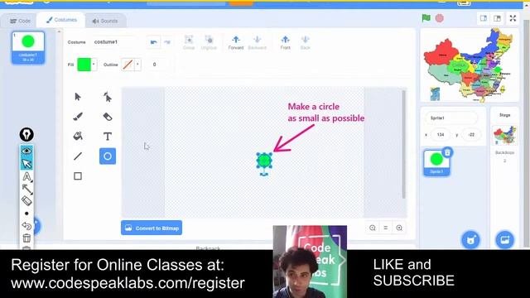Pick the black dot pen size
Viewport: 530px width, 298px height.
[26, 214]
